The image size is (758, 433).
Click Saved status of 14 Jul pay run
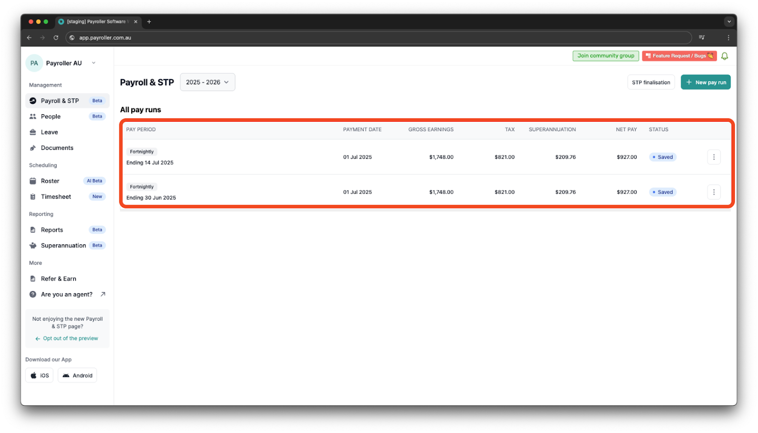pyautogui.click(x=663, y=157)
